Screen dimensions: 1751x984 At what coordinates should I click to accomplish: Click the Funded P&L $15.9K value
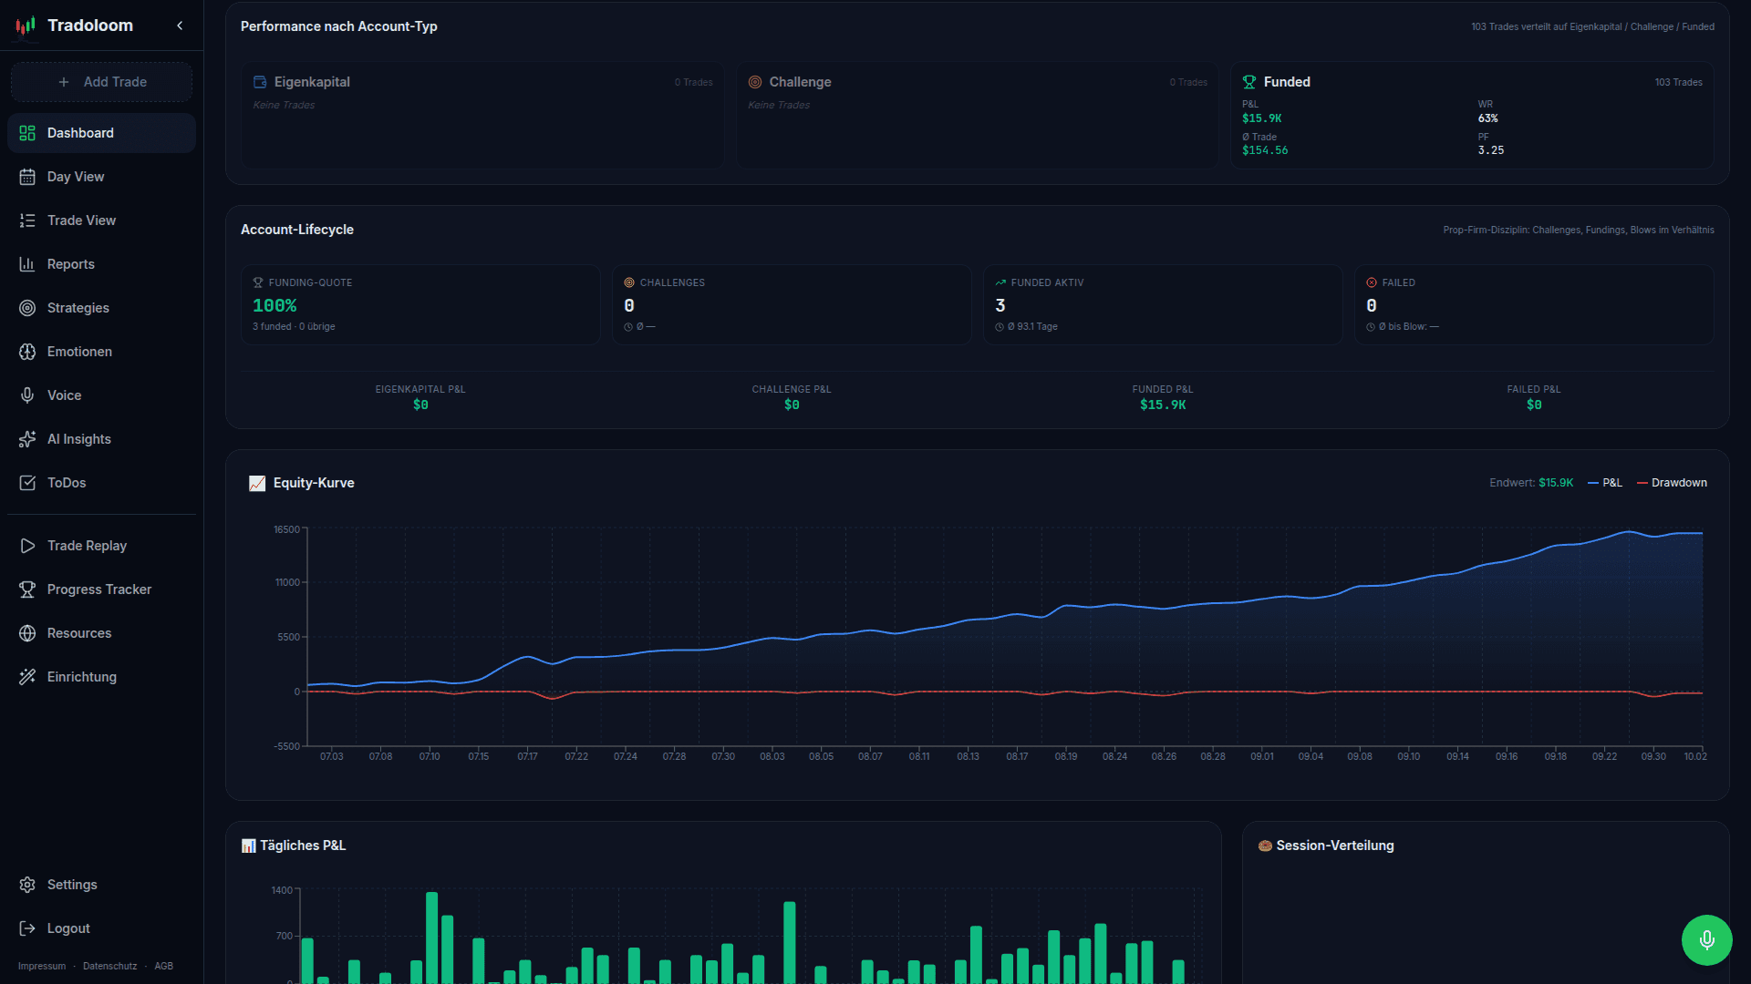1163,405
